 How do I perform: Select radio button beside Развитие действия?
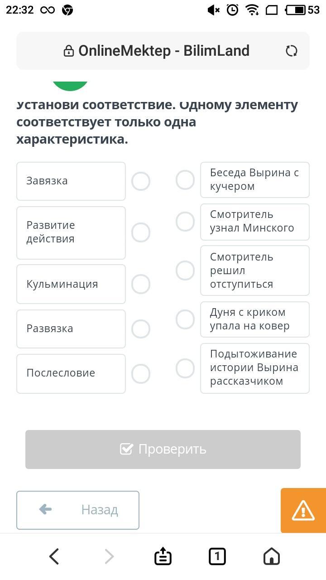coord(141,232)
